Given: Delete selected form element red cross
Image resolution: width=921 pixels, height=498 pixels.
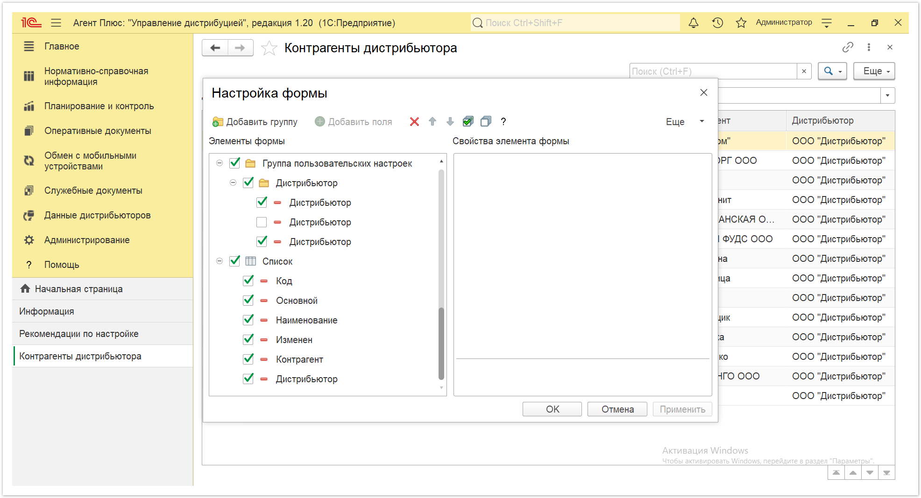Looking at the screenshot, I should [x=414, y=122].
